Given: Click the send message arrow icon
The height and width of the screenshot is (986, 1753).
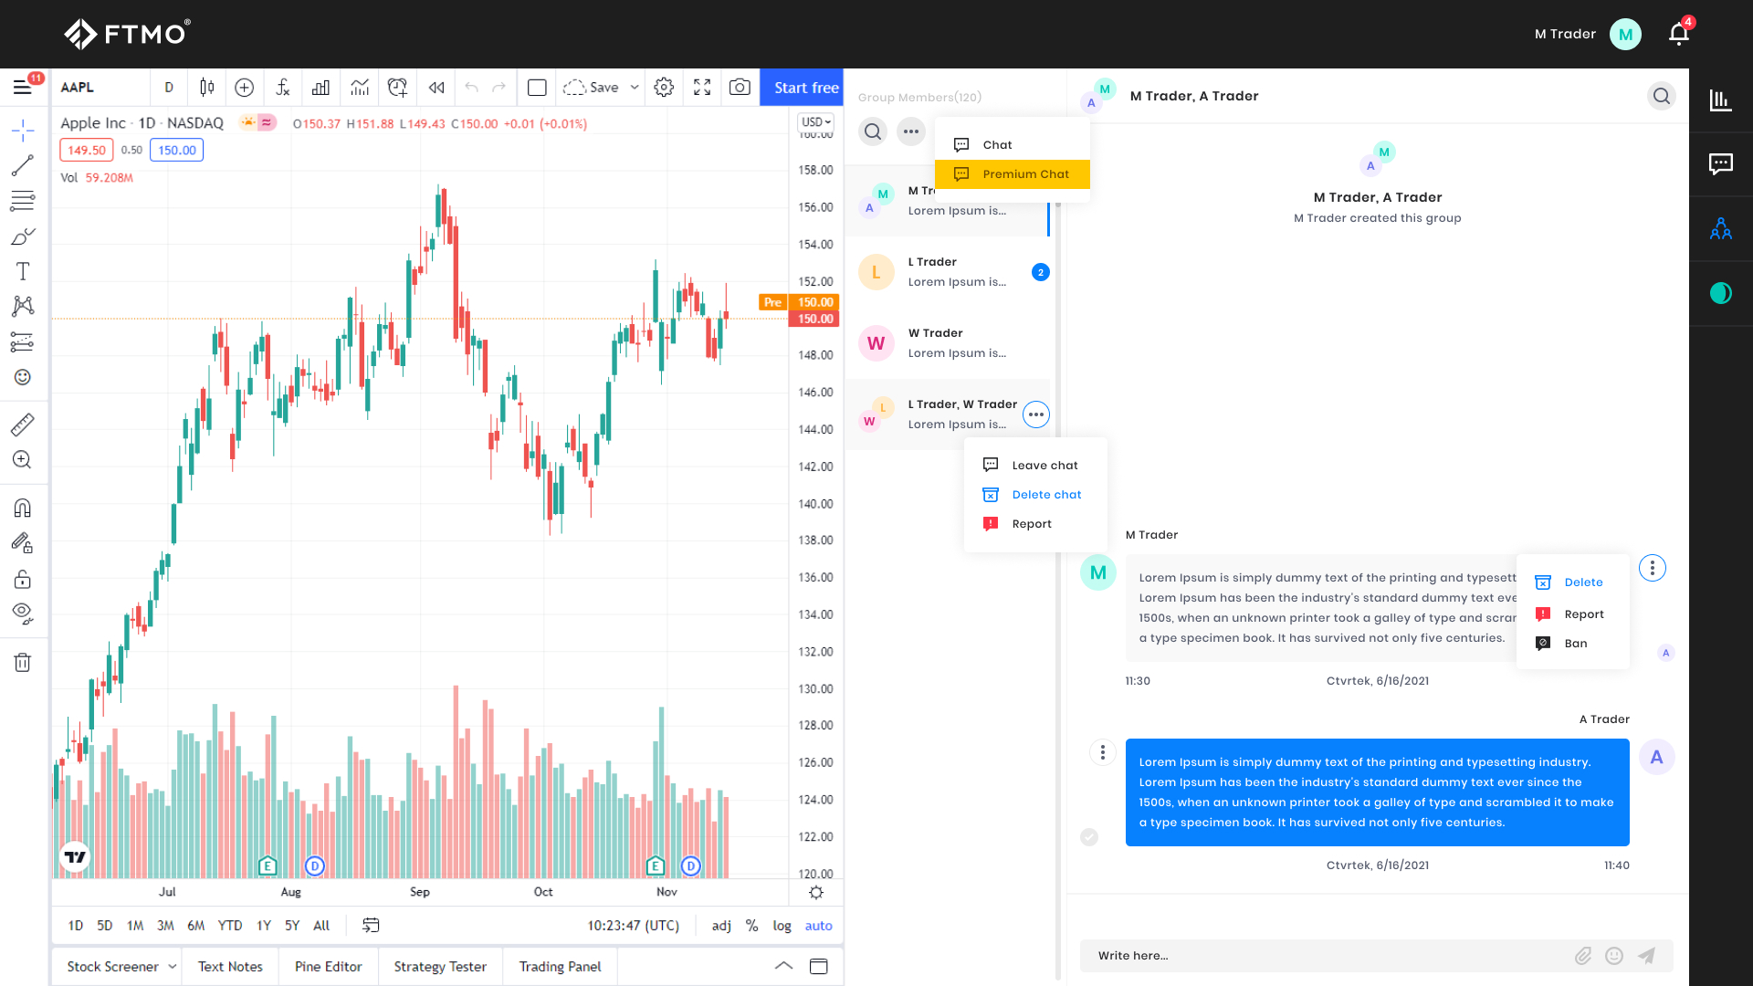Looking at the screenshot, I should (1646, 956).
